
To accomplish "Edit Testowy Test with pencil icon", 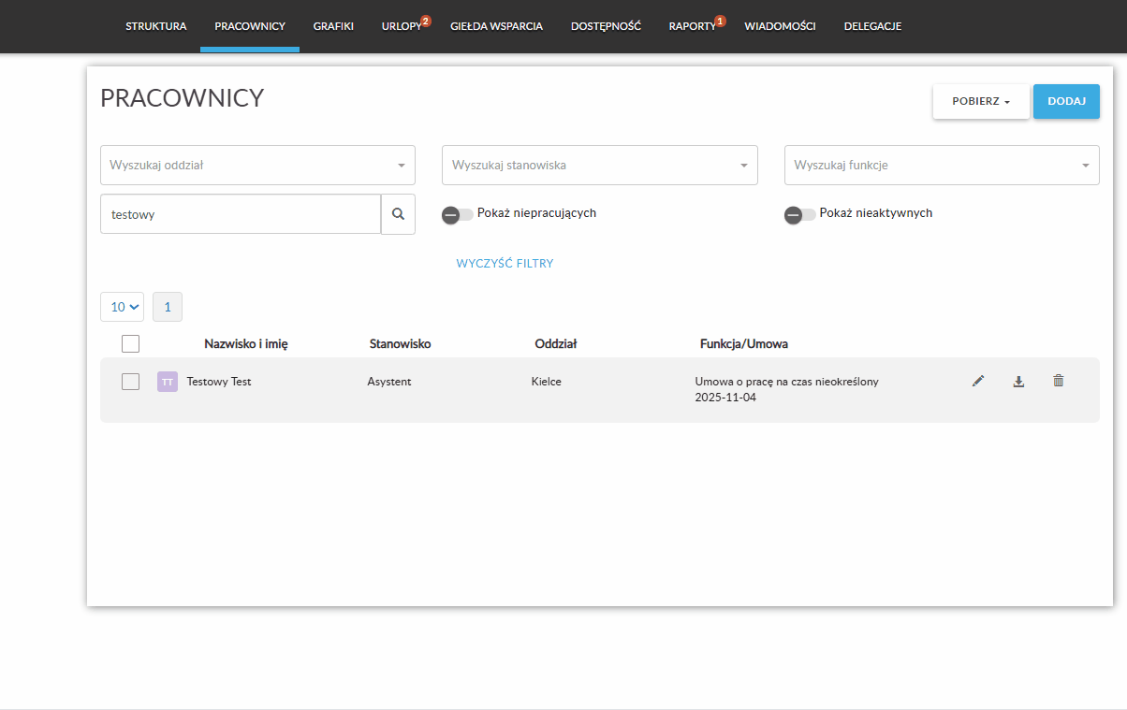I will click(978, 381).
